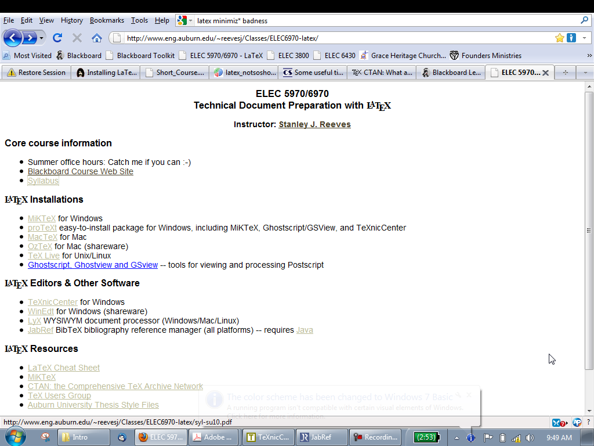594x446 pixels.
Task: Bookmark this page with the star icon
Action: [560, 38]
